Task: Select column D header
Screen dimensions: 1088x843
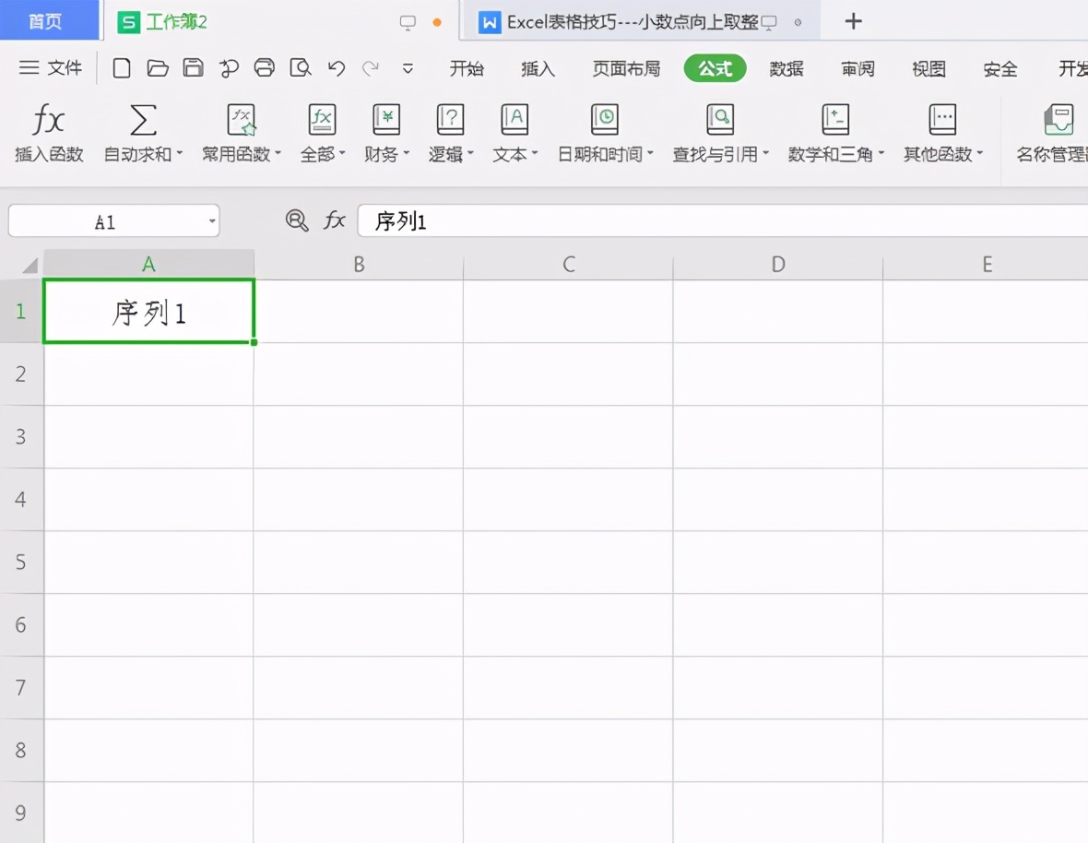Action: pos(778,265)
